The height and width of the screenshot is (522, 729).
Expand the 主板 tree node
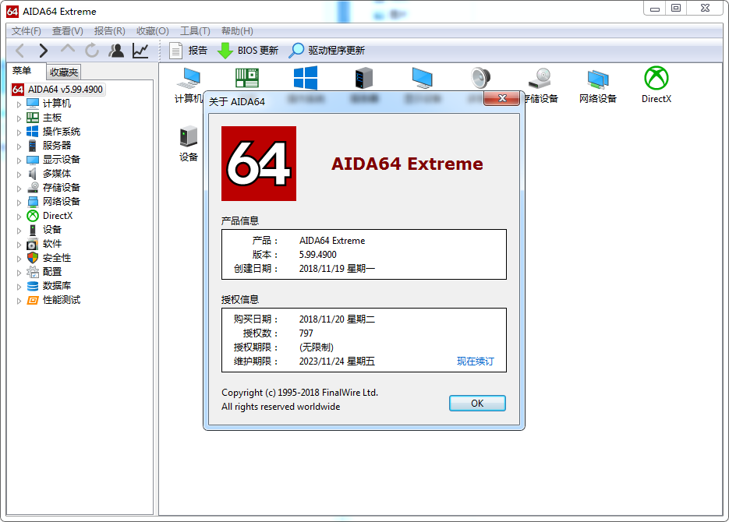[x=19, y=118]
